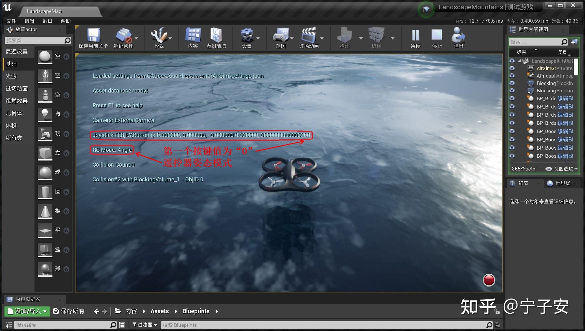Click the Eject (弹出) toolbar icon

(x=458, y=36)
